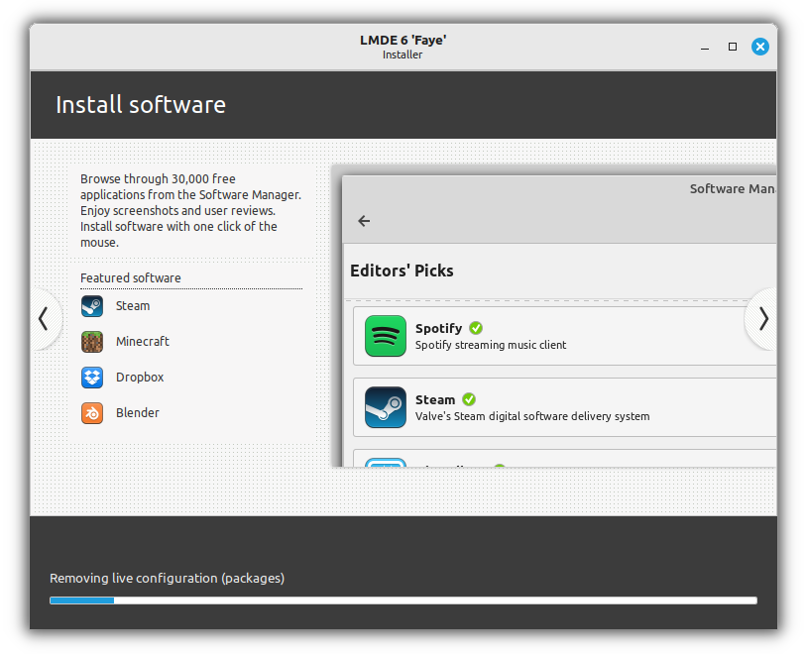Select the Steam icon in Featured software
This screenshot has height=654, width=807.
click(x=91, y=306)
